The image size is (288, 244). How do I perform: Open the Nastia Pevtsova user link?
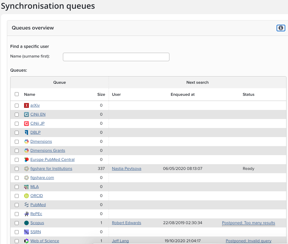126,169
